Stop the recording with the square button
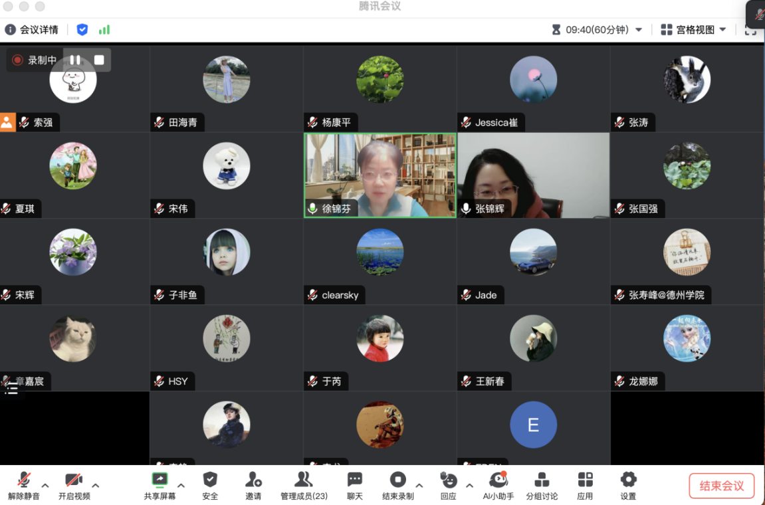The height and width of the screenshot is (505, 765). coord(99,60)
